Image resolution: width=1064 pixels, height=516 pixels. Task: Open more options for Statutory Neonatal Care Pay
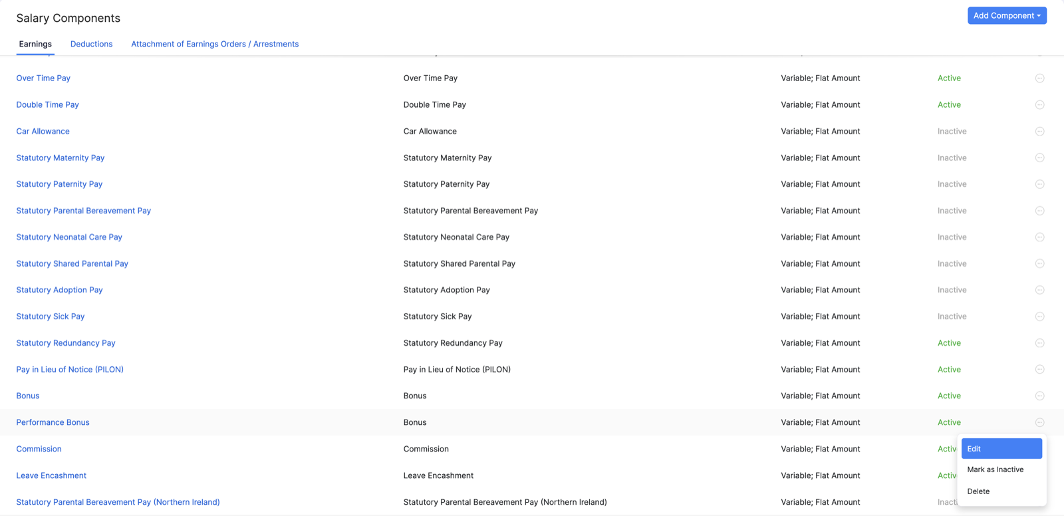(1039, 237)
